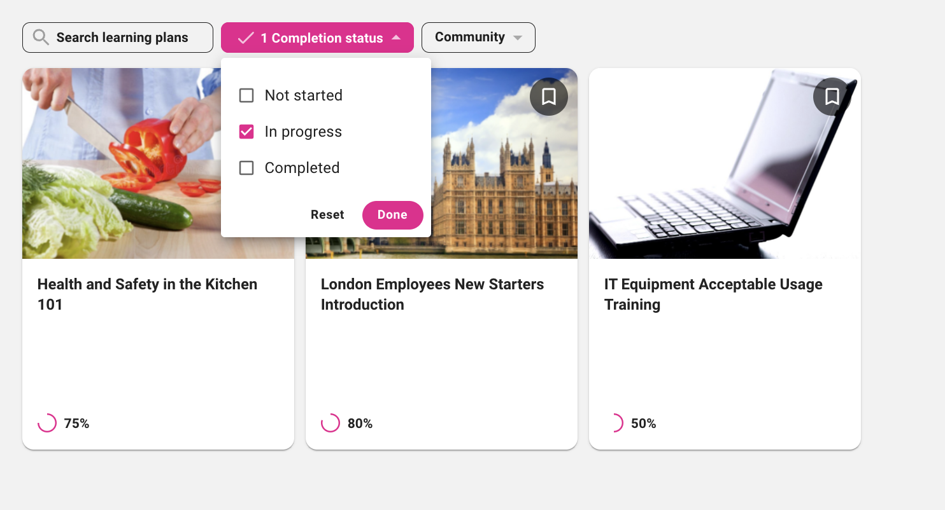Click the Community dropdown arrow

point(518,38)
